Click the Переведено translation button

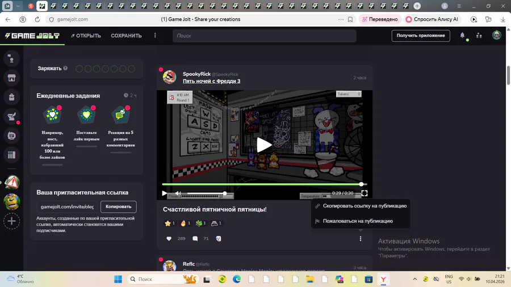coord(380,19)
